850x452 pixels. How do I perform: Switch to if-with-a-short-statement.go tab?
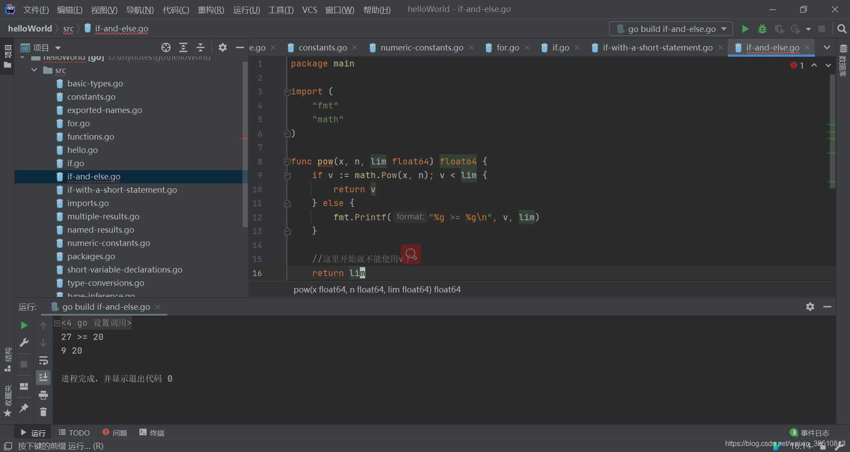tap(657, 47)
